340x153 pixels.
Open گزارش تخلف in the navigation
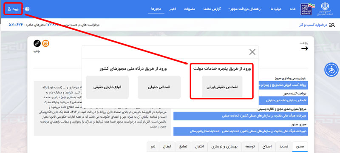point(212,9)
